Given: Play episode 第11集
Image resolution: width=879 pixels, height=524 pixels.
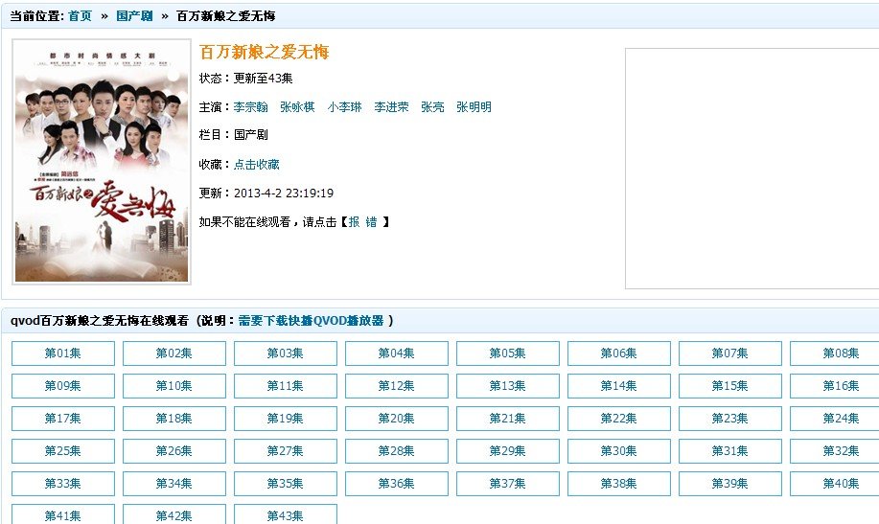Looking at the screenshot, I should pos(286,386).
